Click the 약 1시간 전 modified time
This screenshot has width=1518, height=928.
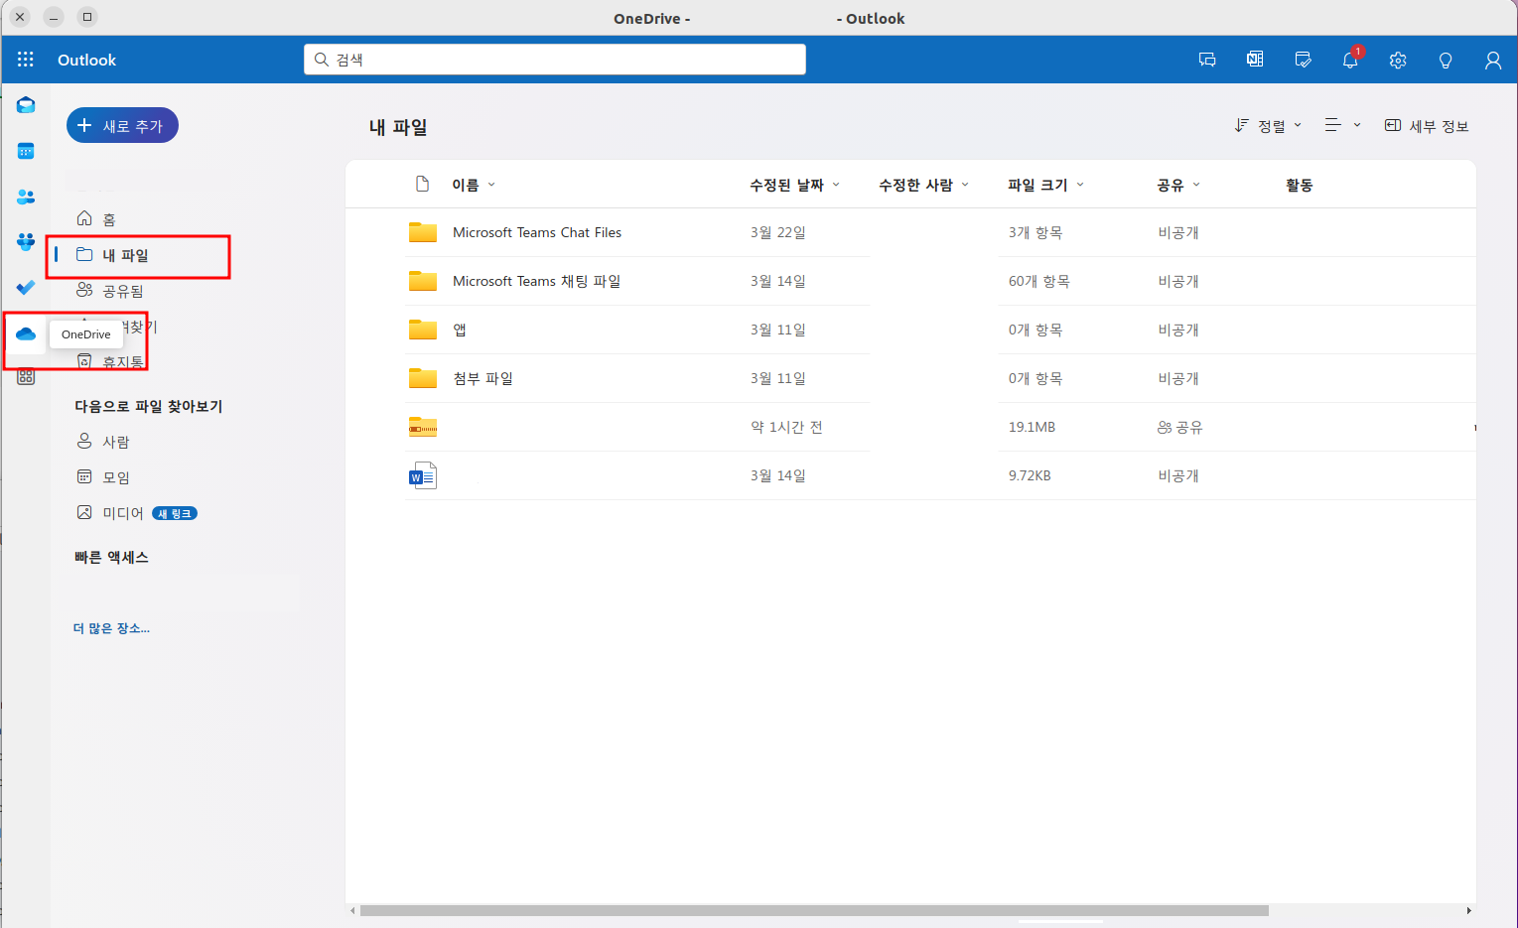[786, 427]
